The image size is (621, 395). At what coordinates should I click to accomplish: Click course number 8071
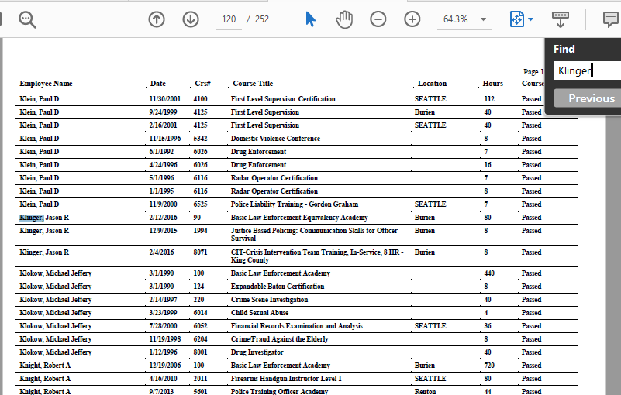(x=200, y=252)
